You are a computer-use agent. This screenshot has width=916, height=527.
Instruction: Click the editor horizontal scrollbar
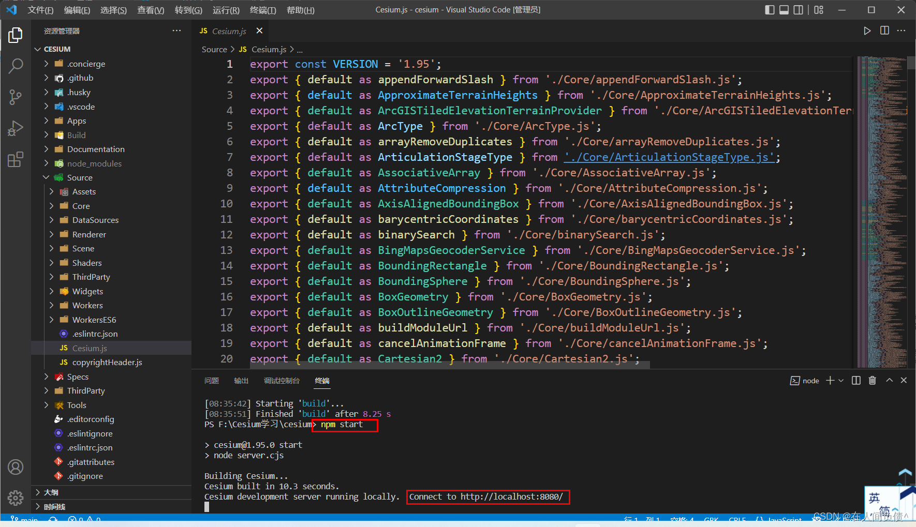[x=450, y=365]
